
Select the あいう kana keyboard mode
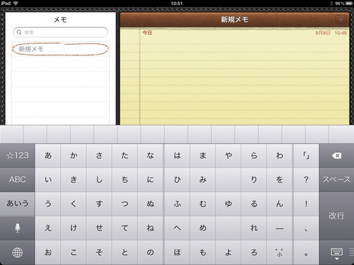[x=17, y=204]
